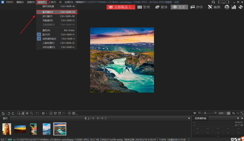
Task: Click the rotate right icon in bottom toolbar
Action: click(13, 113)
